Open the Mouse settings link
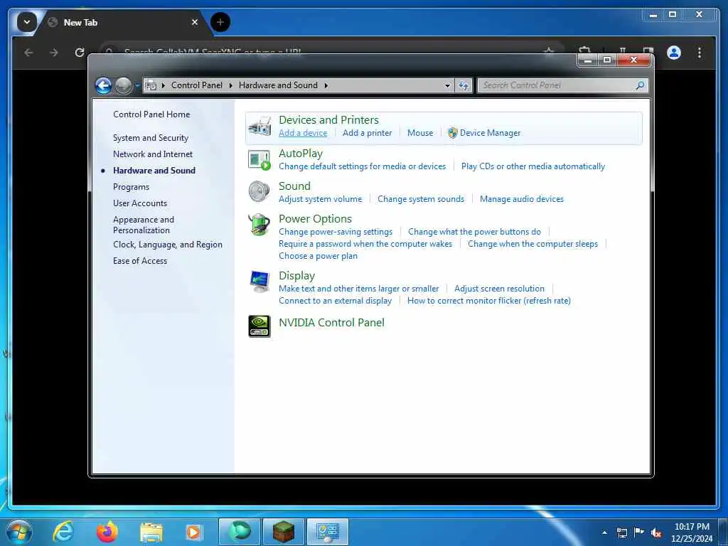 [420, 133]
